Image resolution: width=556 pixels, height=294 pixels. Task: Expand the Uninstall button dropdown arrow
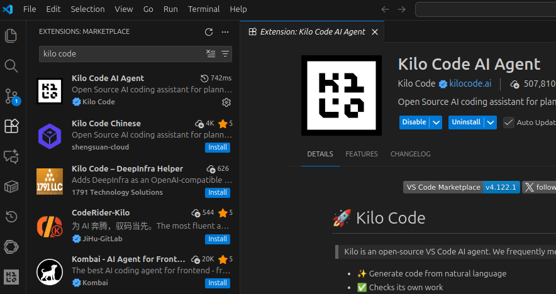491,122
